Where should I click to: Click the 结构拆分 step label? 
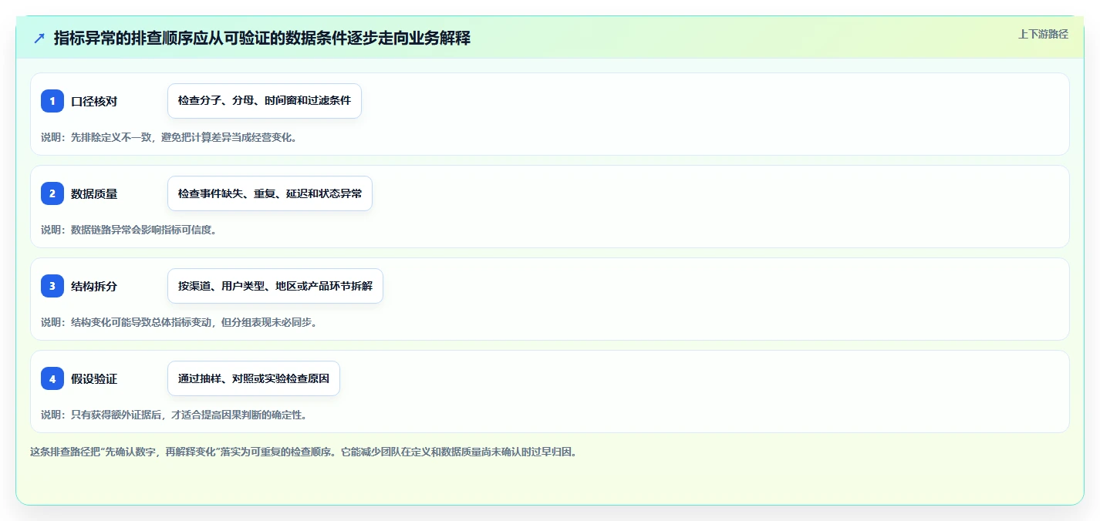click(x=94, y=287)
